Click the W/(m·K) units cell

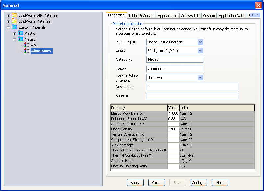217,155
